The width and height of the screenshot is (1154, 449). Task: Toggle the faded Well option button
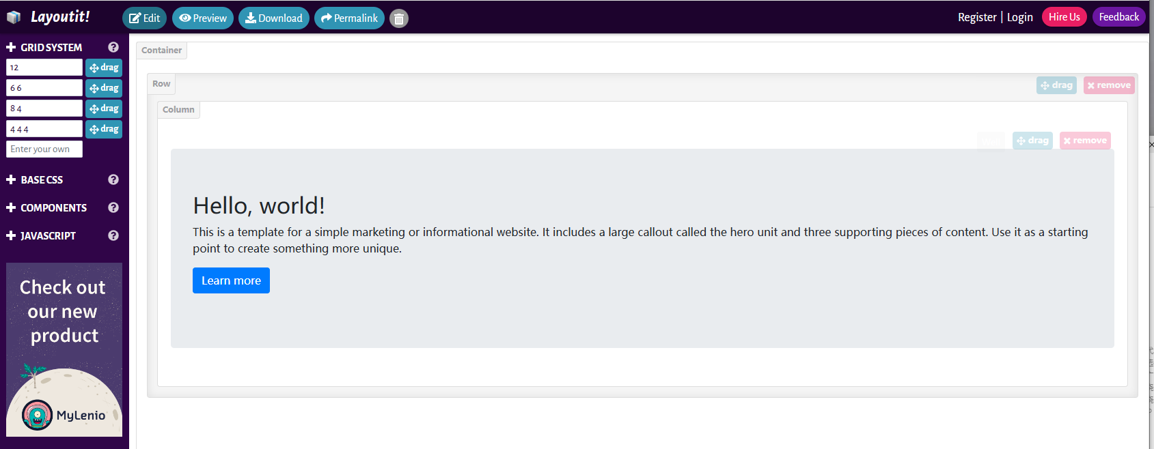pos(991,141)
